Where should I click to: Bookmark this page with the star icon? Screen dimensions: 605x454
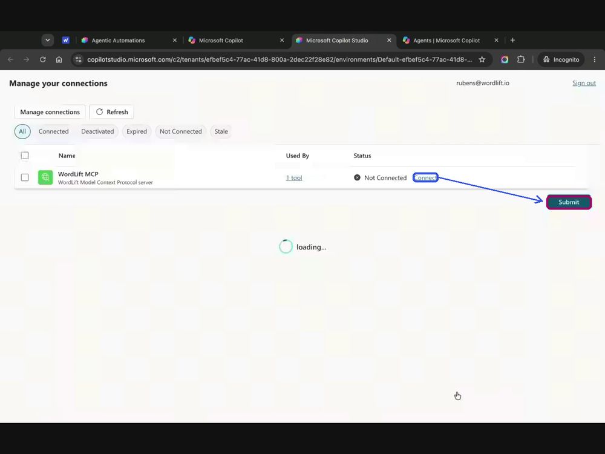[x=482, y=59]
